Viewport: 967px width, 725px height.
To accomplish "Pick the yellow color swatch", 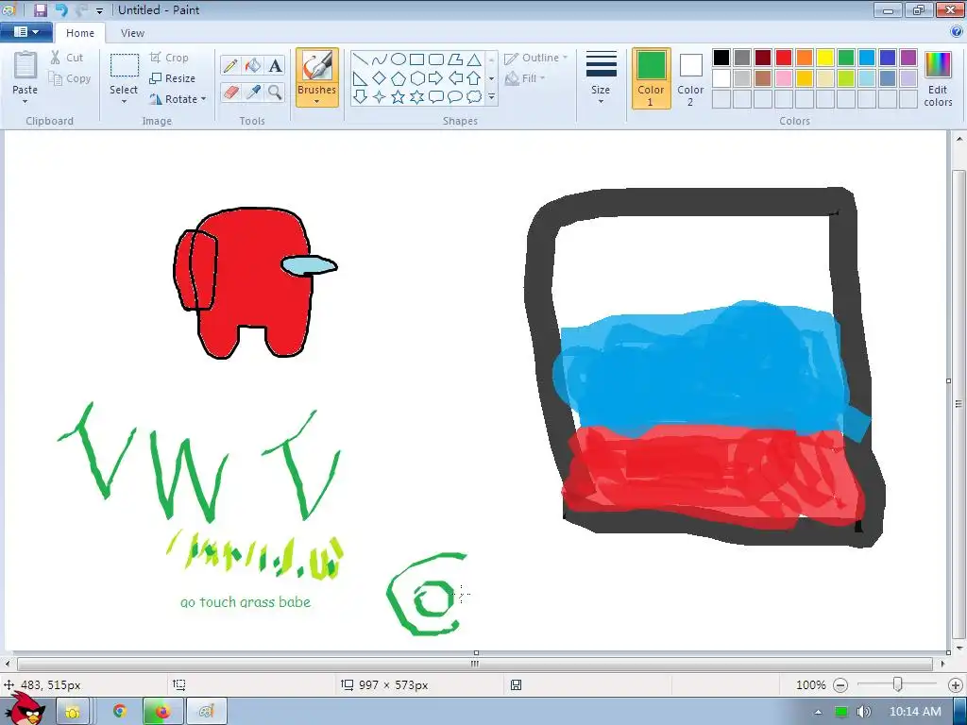I will coord(825,58).
